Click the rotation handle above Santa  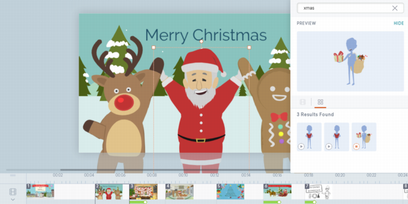201,41
